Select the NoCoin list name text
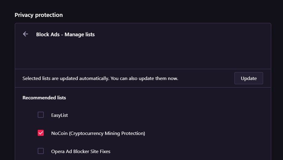 point(59,133)
